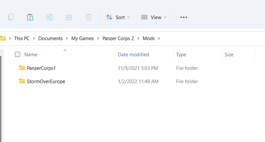Go to My Games breadcrumb segment
This screenshot has width=265, height=142.
82,38
